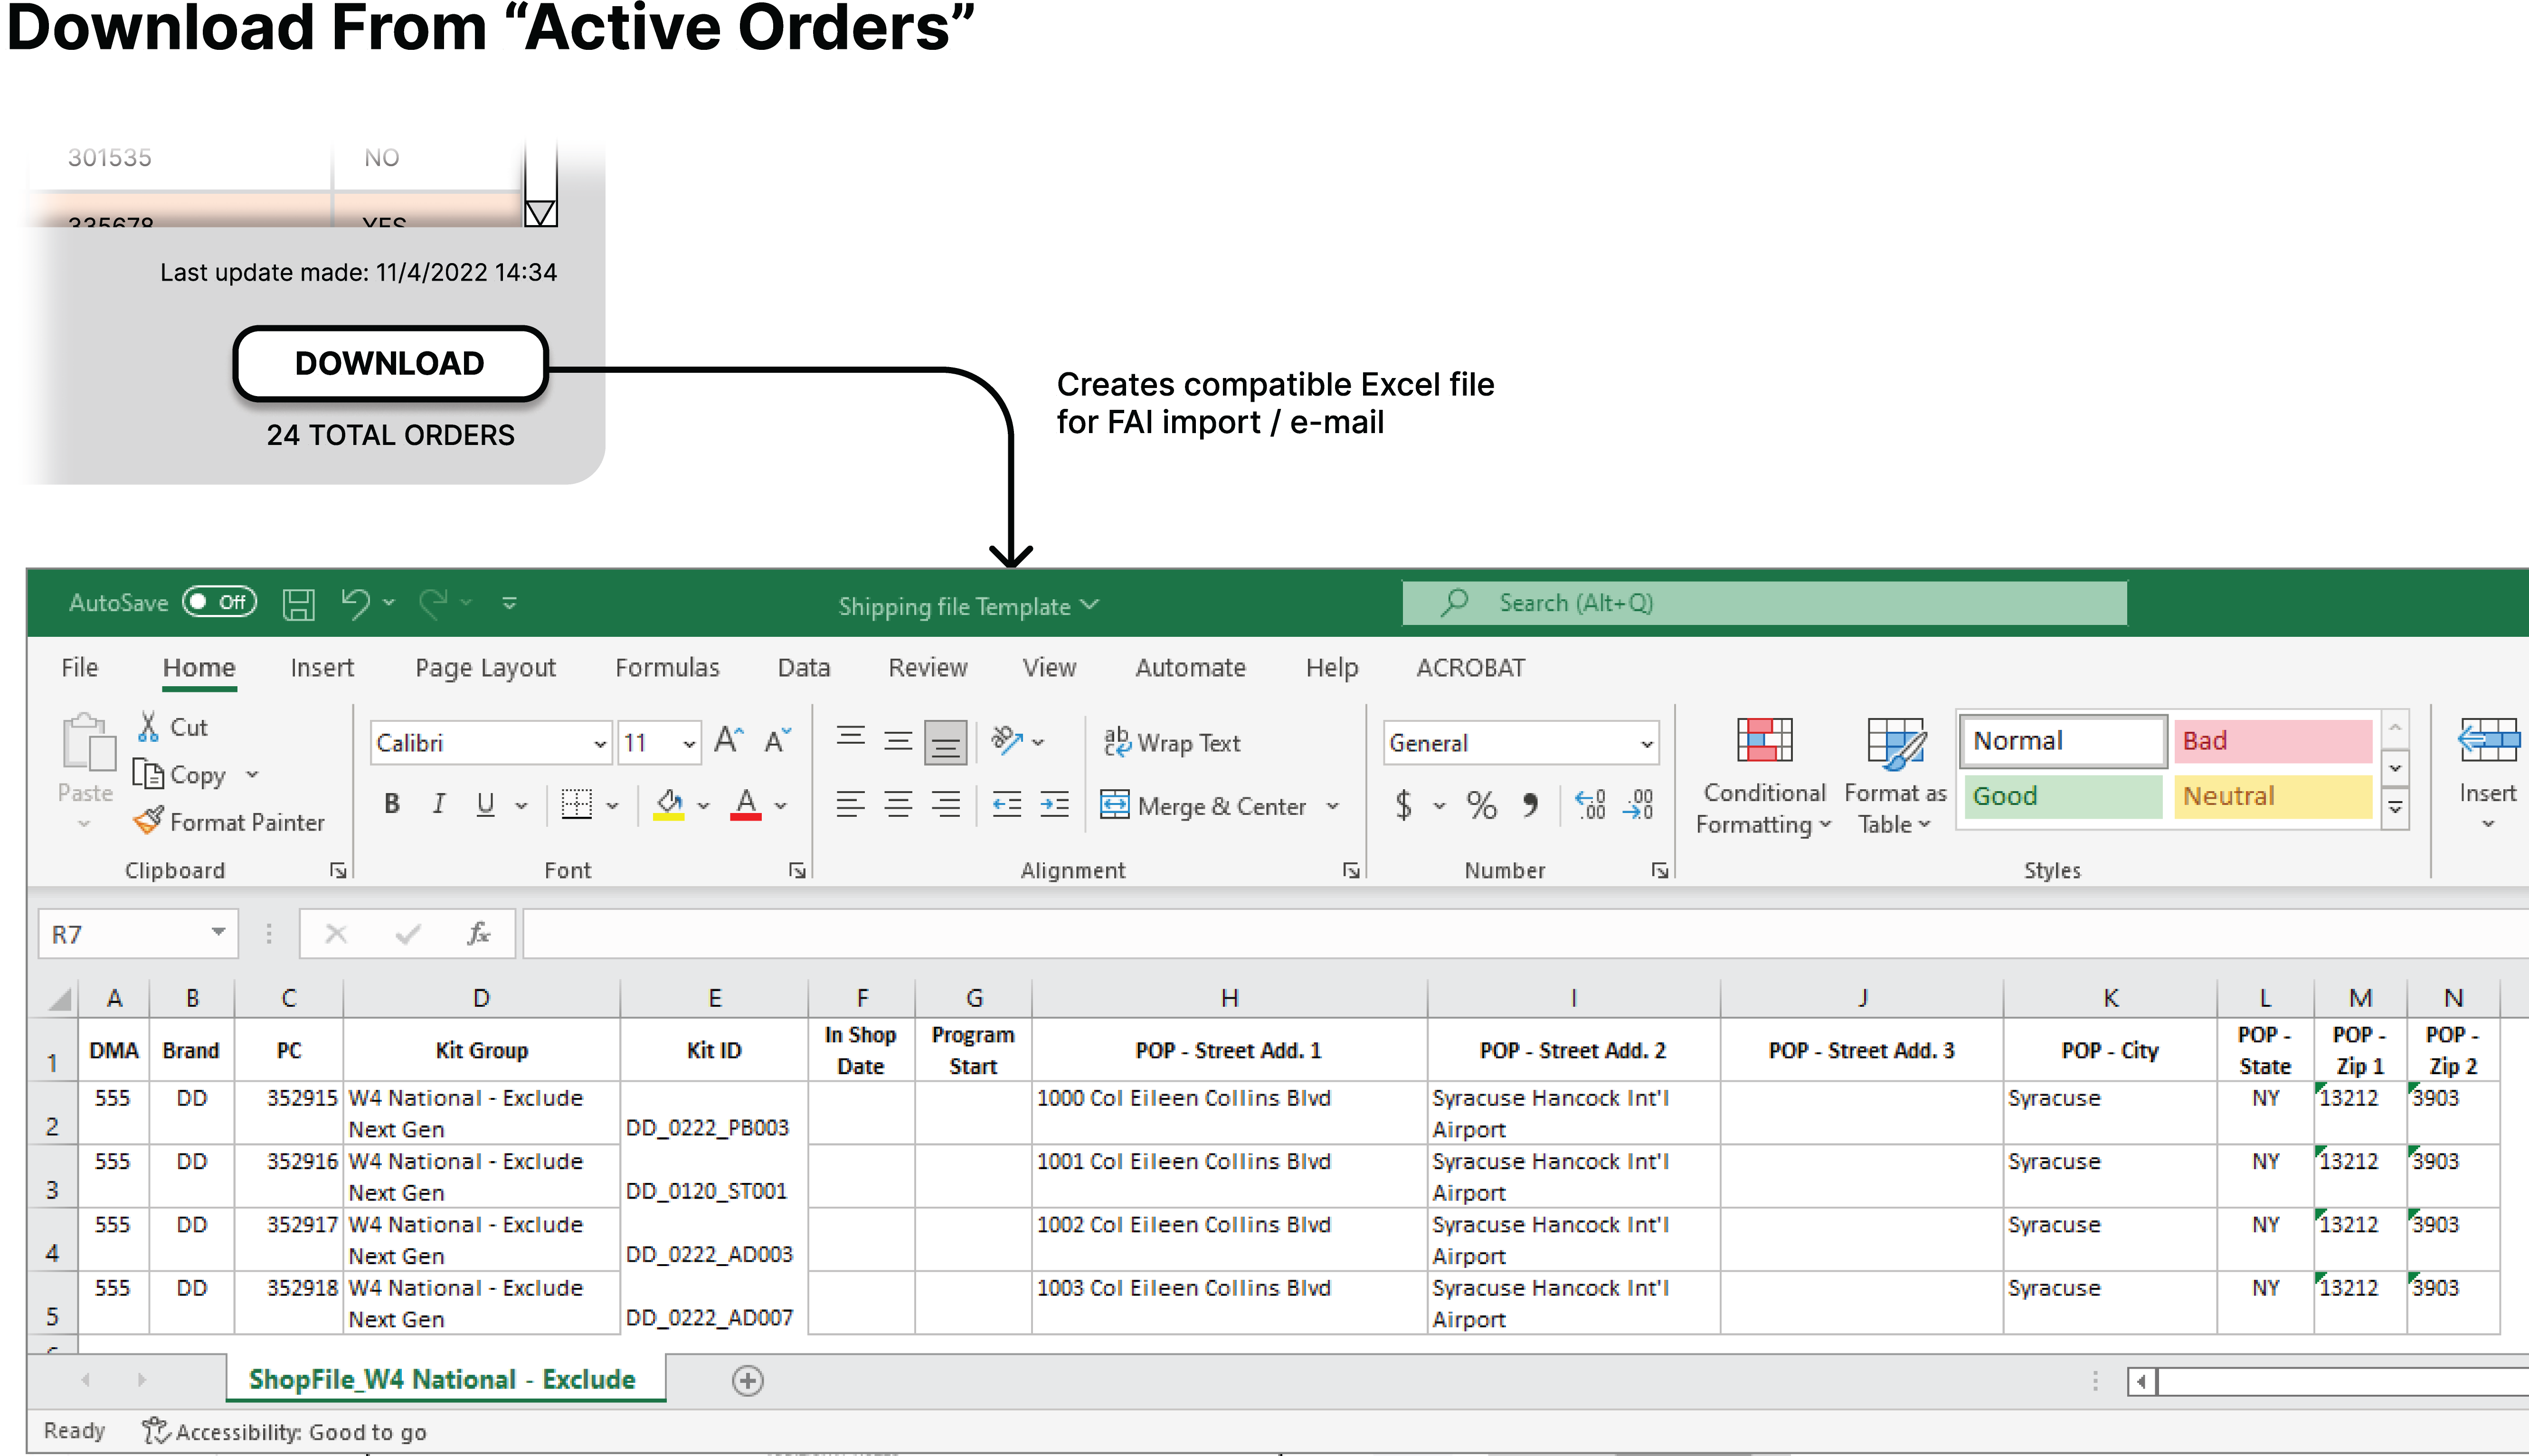Click the Merge & Center icon
2529x1456 pixels.
1114,805
